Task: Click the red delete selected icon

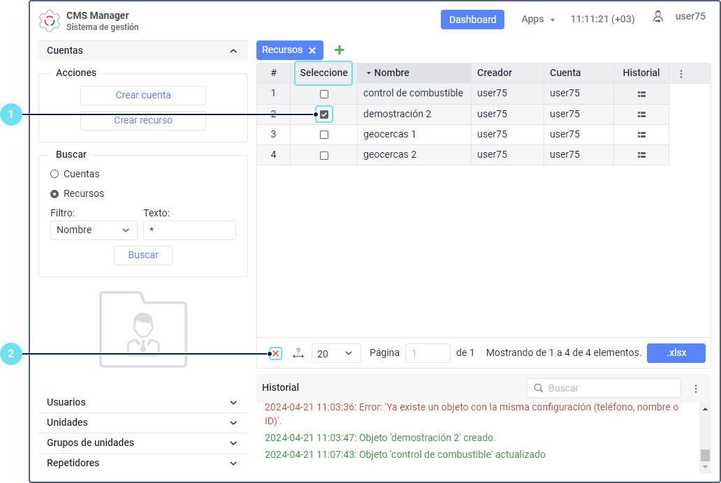Action: point(276,354)
